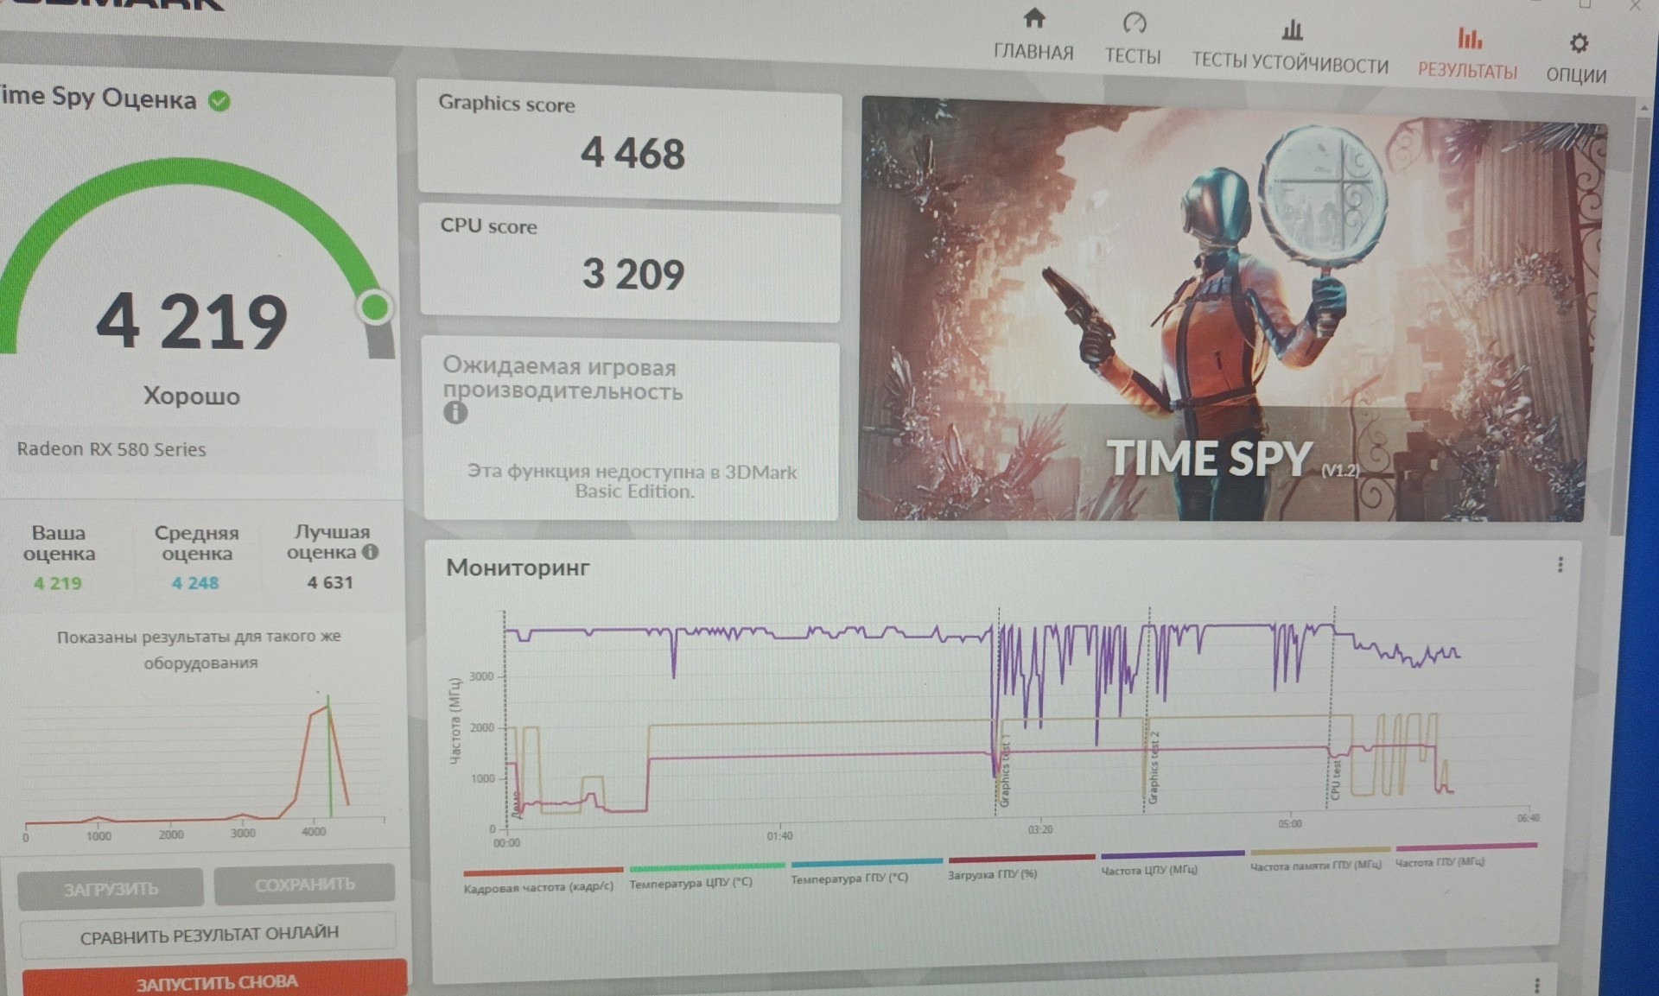This screenshot has height=996, width=1659.
Task: Click the Graphics test 2 timeline marker
Action: coord(1154,767)
